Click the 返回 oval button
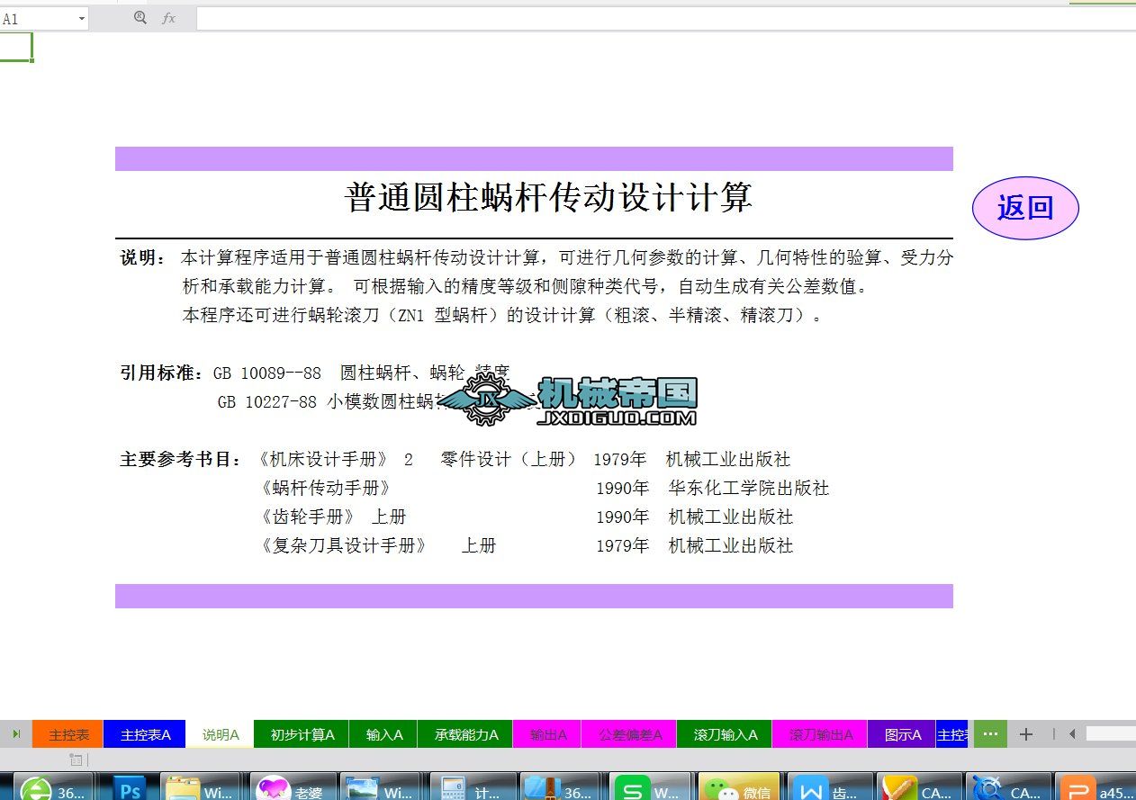This screenshot has width=1136, height=800. pyautogui.click(x=1025, y=208)
